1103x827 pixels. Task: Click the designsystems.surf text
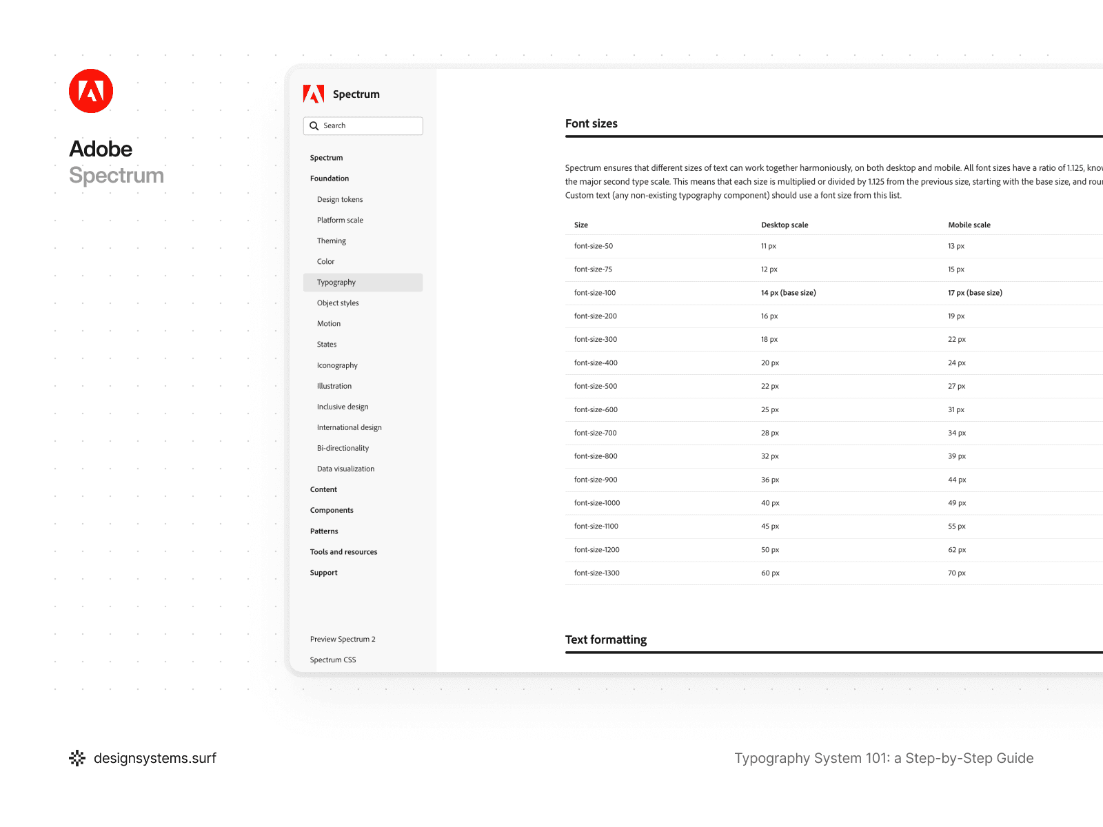point(155,758)
